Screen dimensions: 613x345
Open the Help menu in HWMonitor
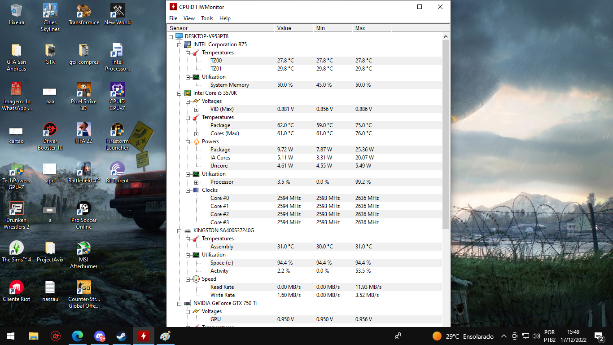click(x=225, y=18)
